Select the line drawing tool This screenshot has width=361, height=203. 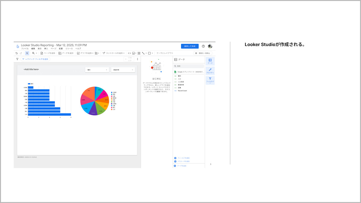[143, 53]
